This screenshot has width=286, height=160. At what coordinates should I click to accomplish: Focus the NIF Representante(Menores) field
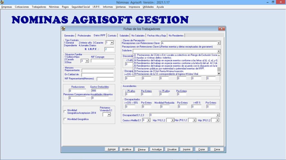[105, 79]
